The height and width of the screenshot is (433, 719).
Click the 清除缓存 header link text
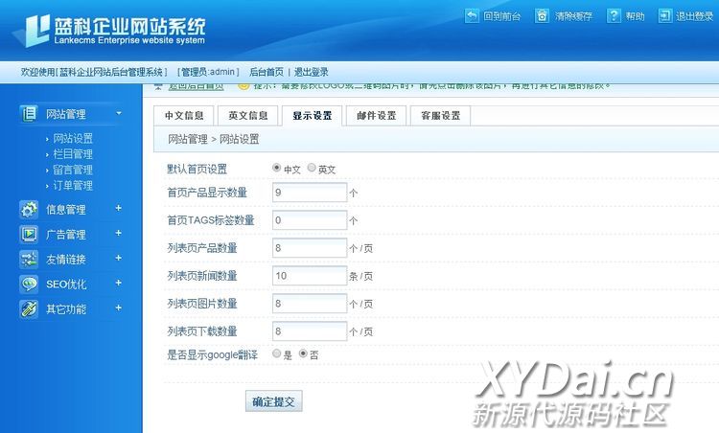(573, 16)
